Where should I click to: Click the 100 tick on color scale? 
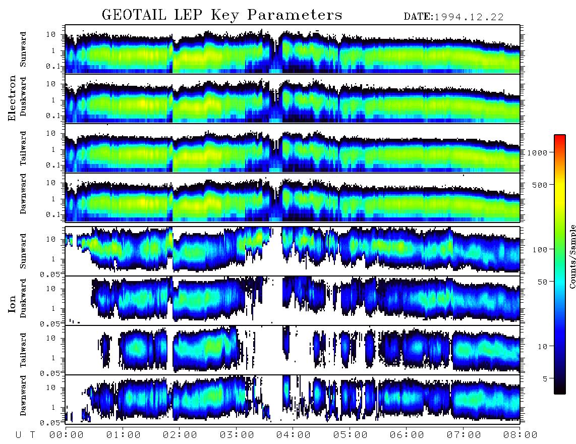point(540,250)
